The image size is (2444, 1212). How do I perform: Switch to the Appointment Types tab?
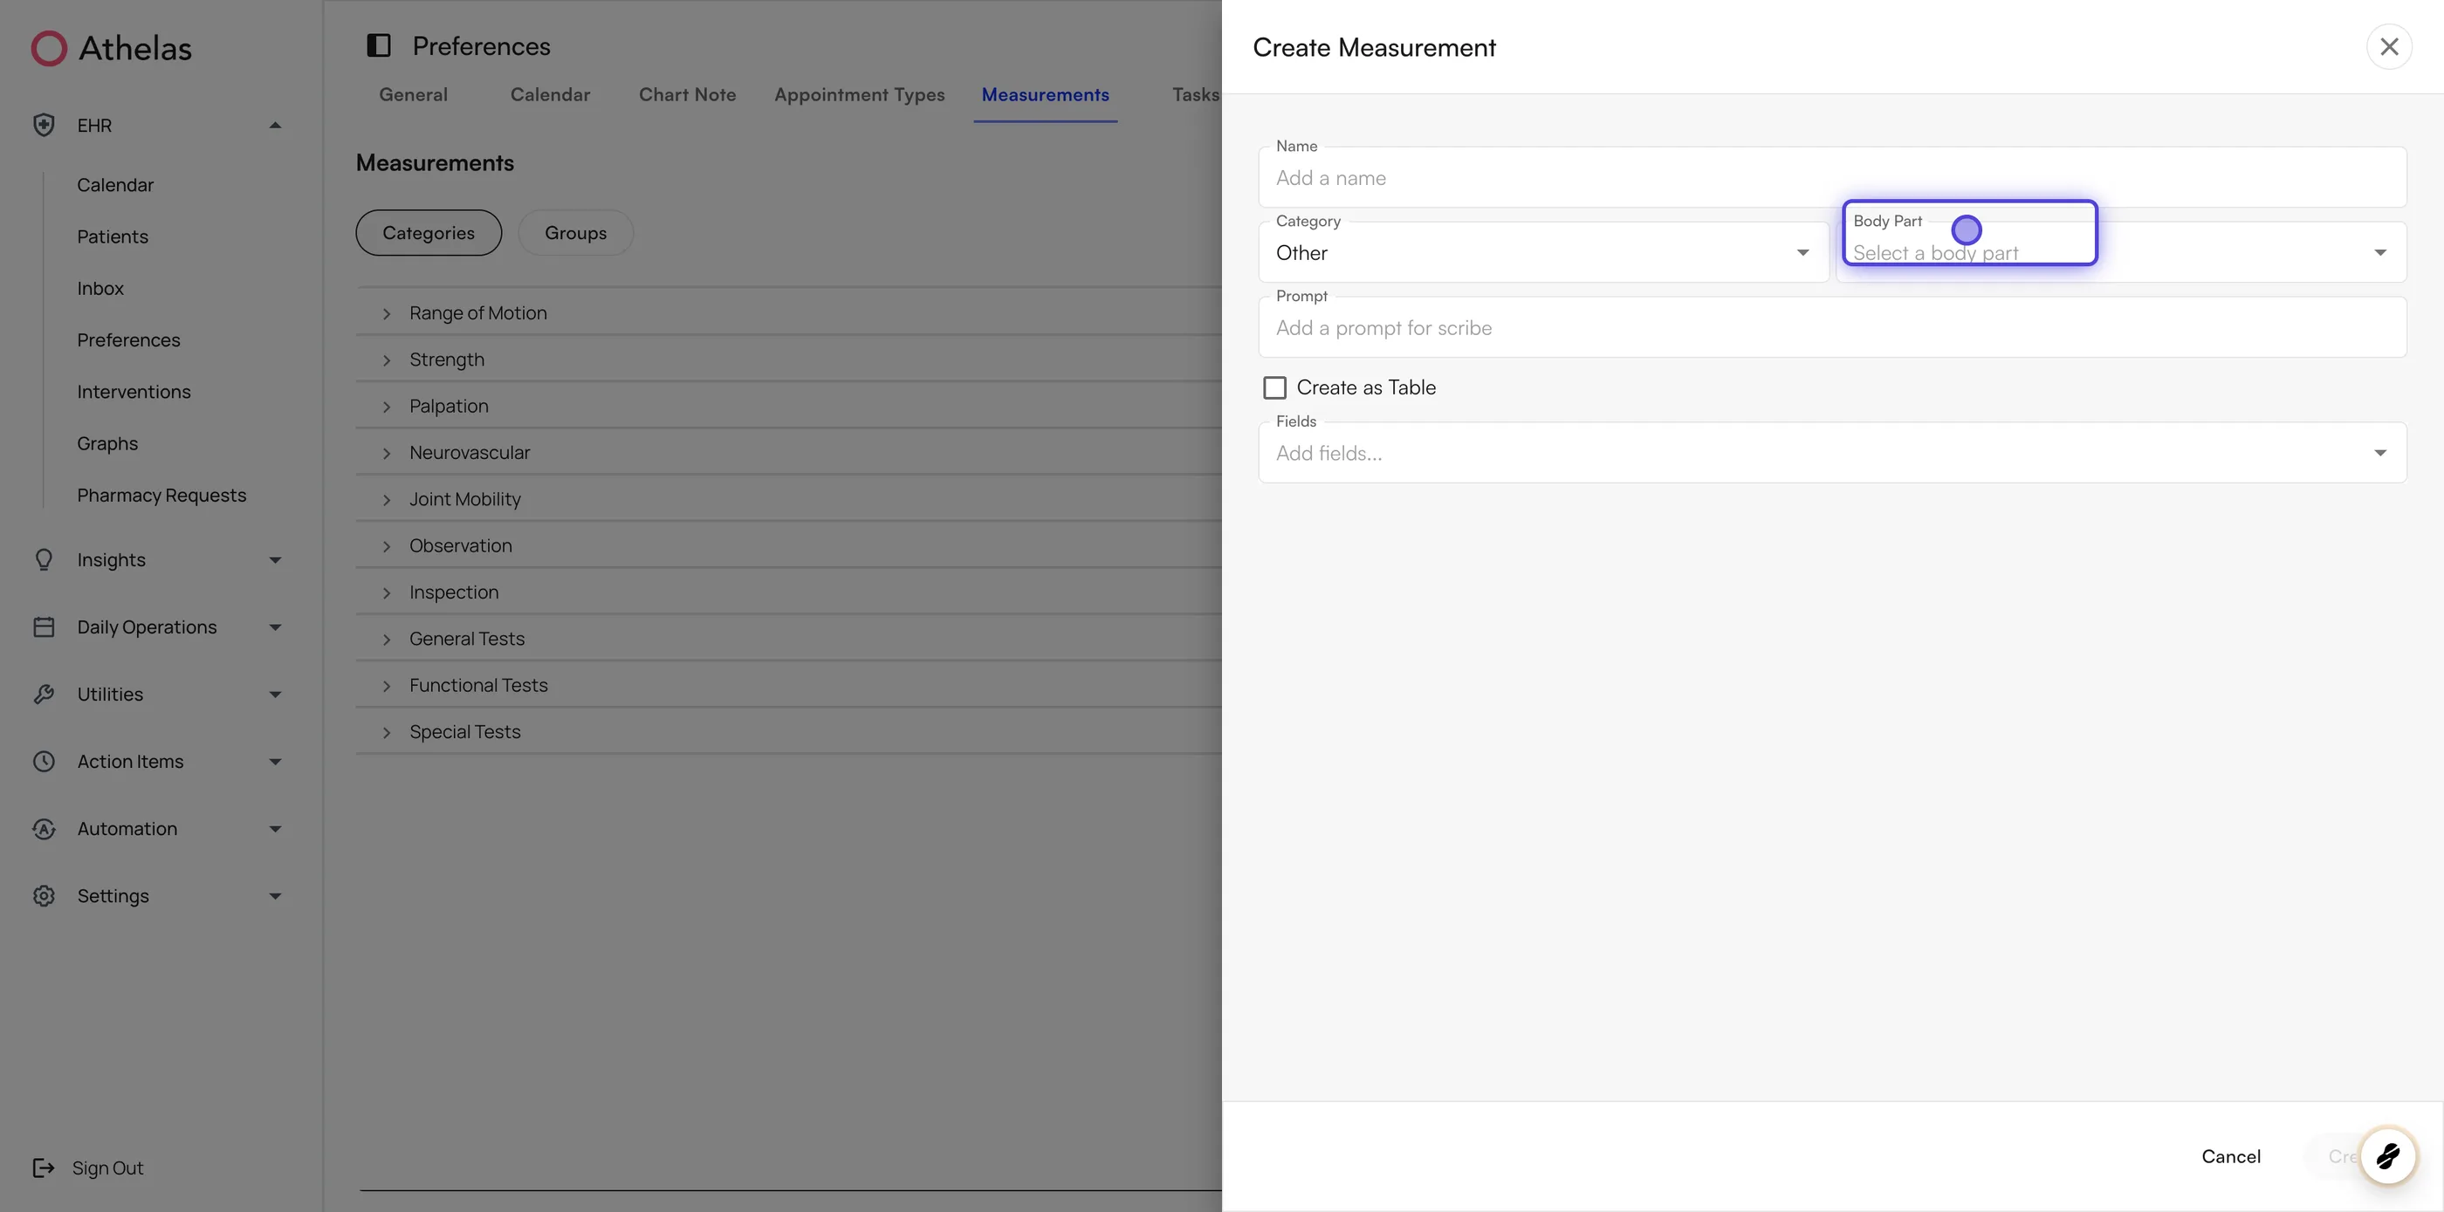click(859, 94)
